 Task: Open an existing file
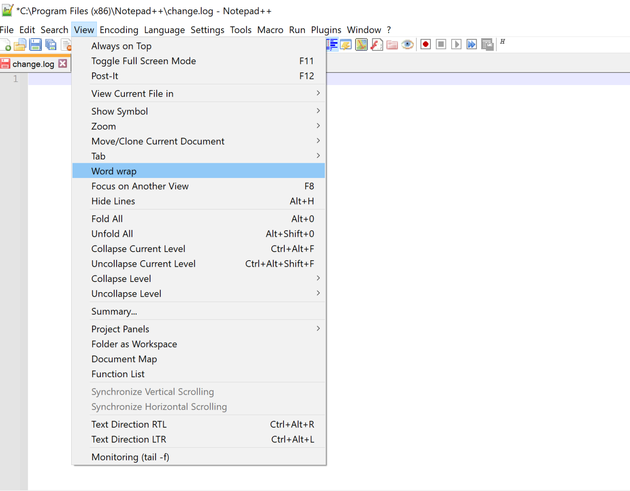(20, 44)
